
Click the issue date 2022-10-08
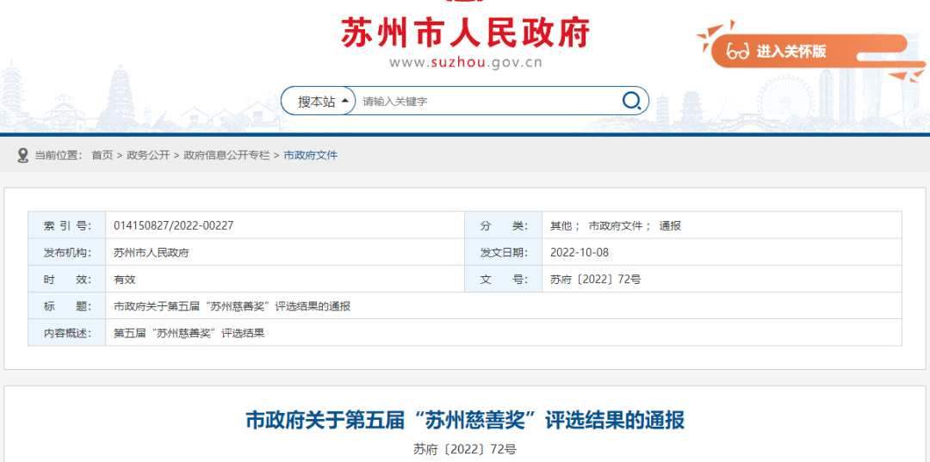(580, 252)
